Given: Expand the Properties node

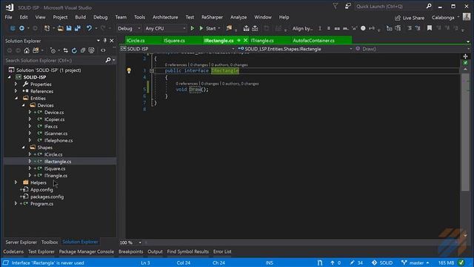Looking at the screenshot, I should (x=16, y=84).
